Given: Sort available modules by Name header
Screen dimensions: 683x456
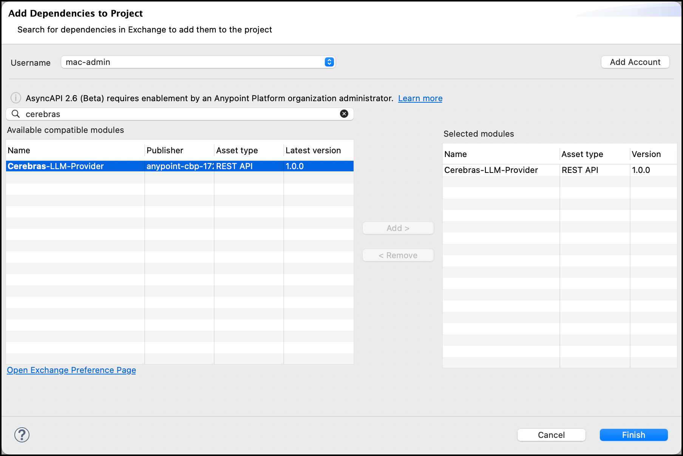Looking at the screenshot, I should [75, 150].
